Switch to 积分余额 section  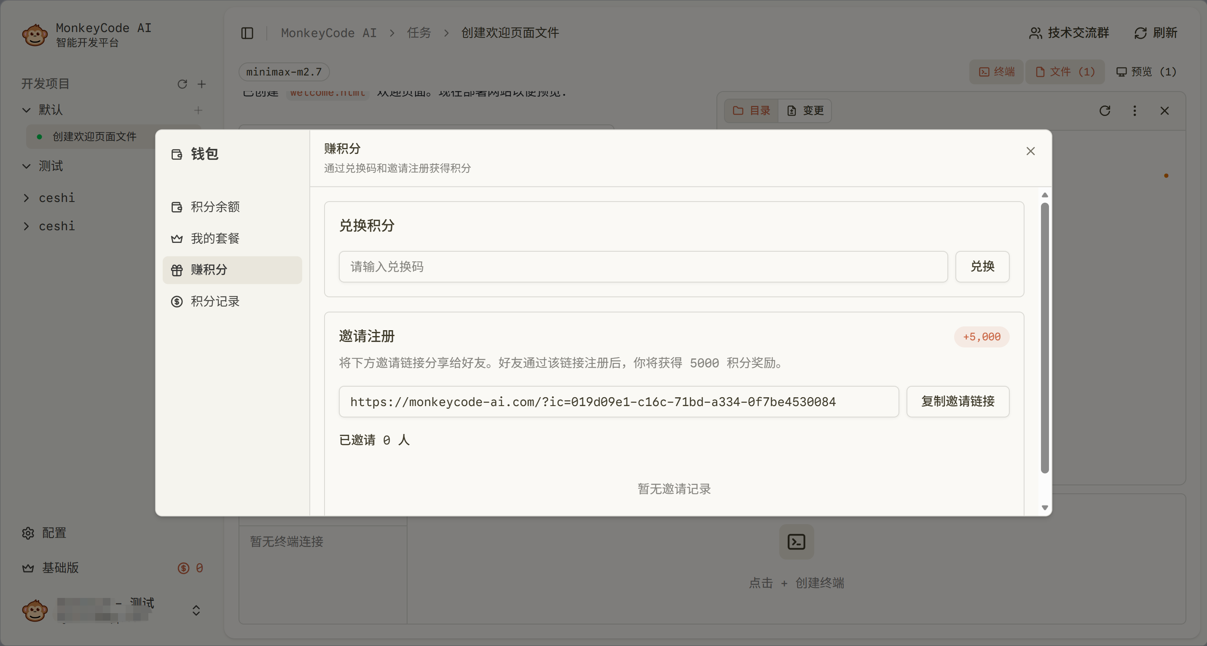(215, 207)
